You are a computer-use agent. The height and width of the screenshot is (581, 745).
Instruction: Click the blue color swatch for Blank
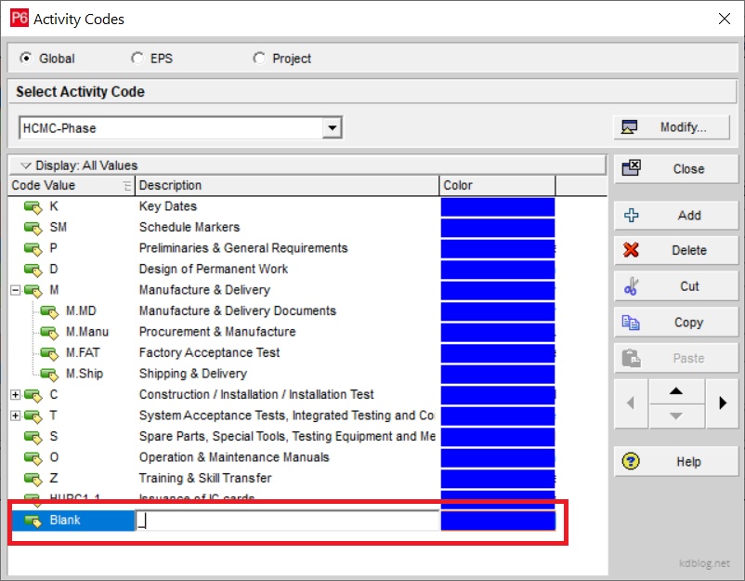(498, 521)
